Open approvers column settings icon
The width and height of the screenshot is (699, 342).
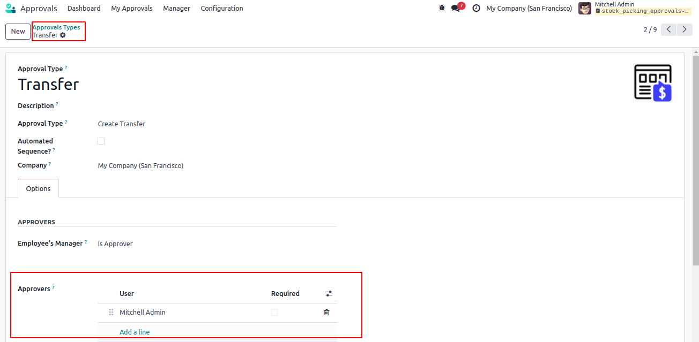click(329, 294)
